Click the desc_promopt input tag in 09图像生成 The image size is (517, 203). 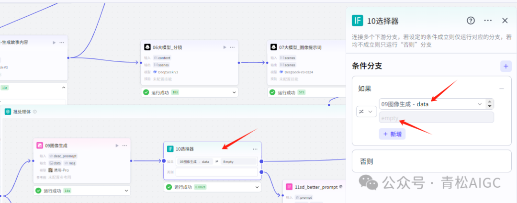point(64,156)
